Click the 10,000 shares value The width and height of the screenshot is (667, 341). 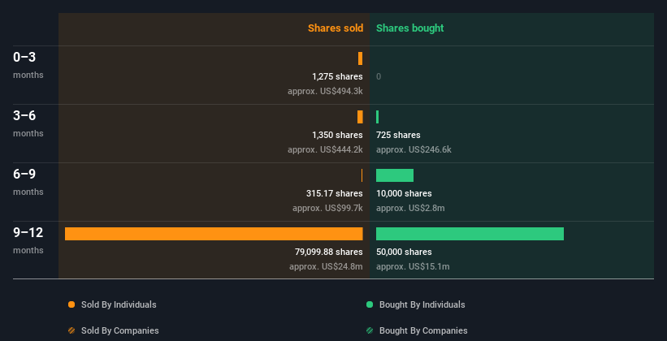point(404,193)
